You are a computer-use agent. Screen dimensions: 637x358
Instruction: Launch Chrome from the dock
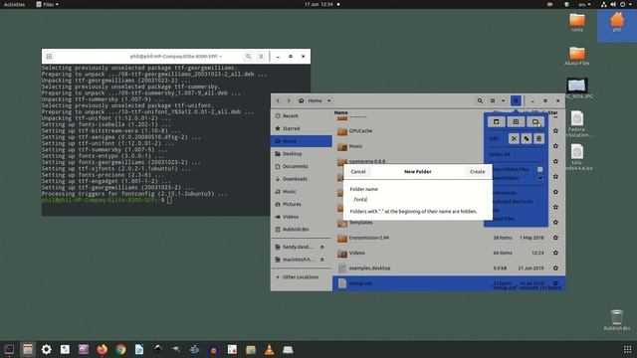point(120,349)
